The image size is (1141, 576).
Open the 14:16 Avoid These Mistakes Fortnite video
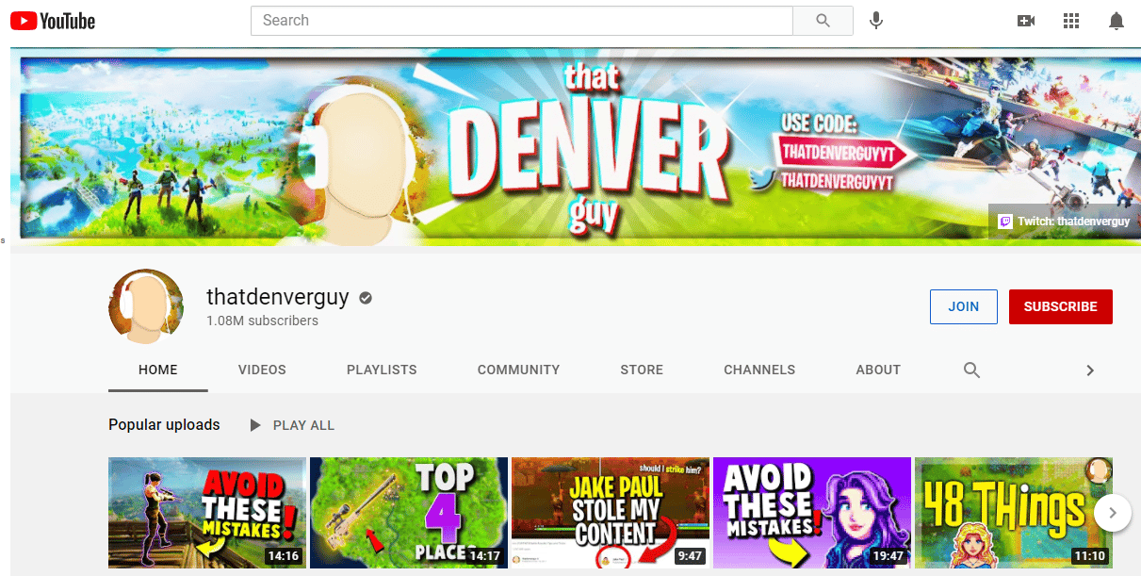point(207,513)
